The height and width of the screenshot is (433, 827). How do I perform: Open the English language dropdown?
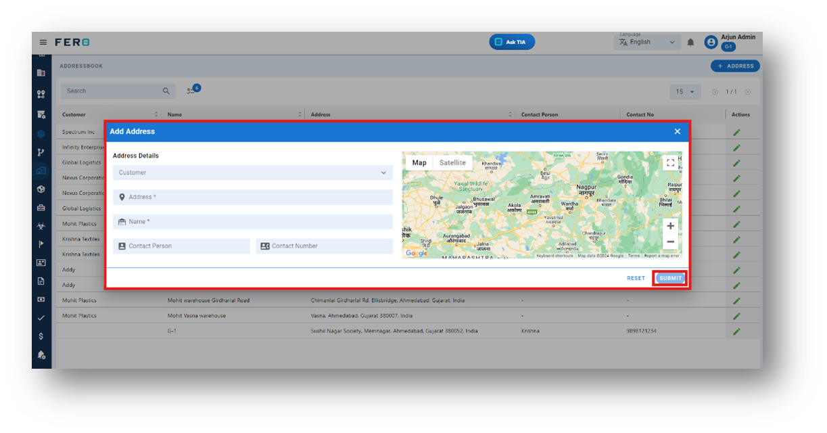point(647,42)
